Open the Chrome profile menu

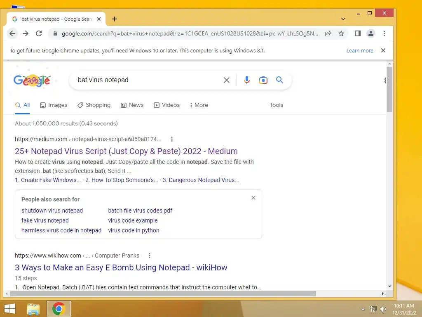tap(370, 33)
